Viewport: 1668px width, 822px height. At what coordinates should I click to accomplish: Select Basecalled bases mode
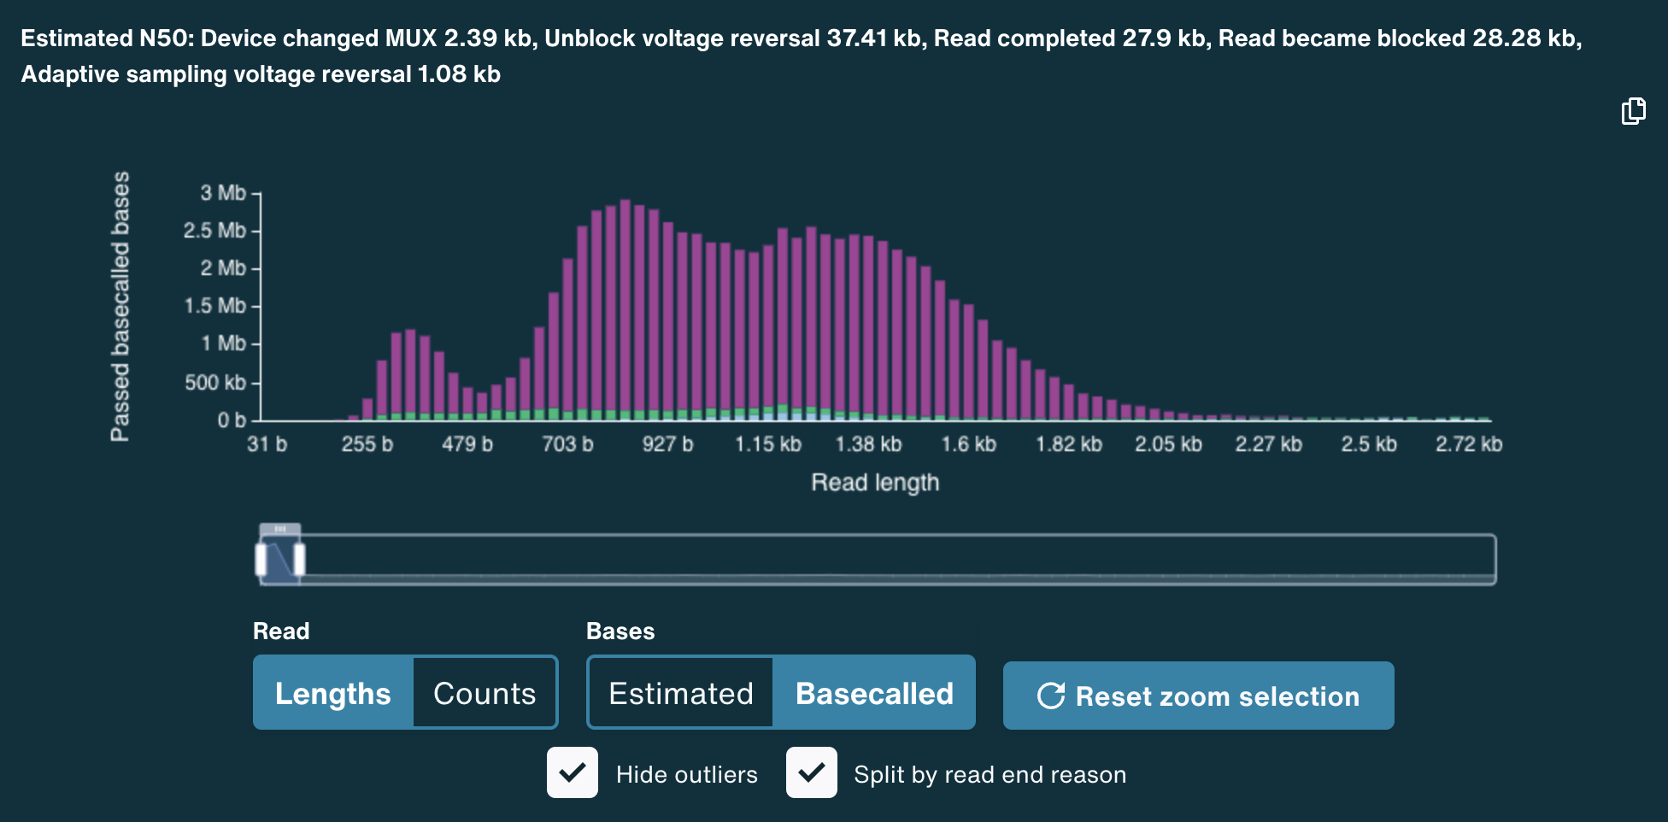[x=874, y=693]
